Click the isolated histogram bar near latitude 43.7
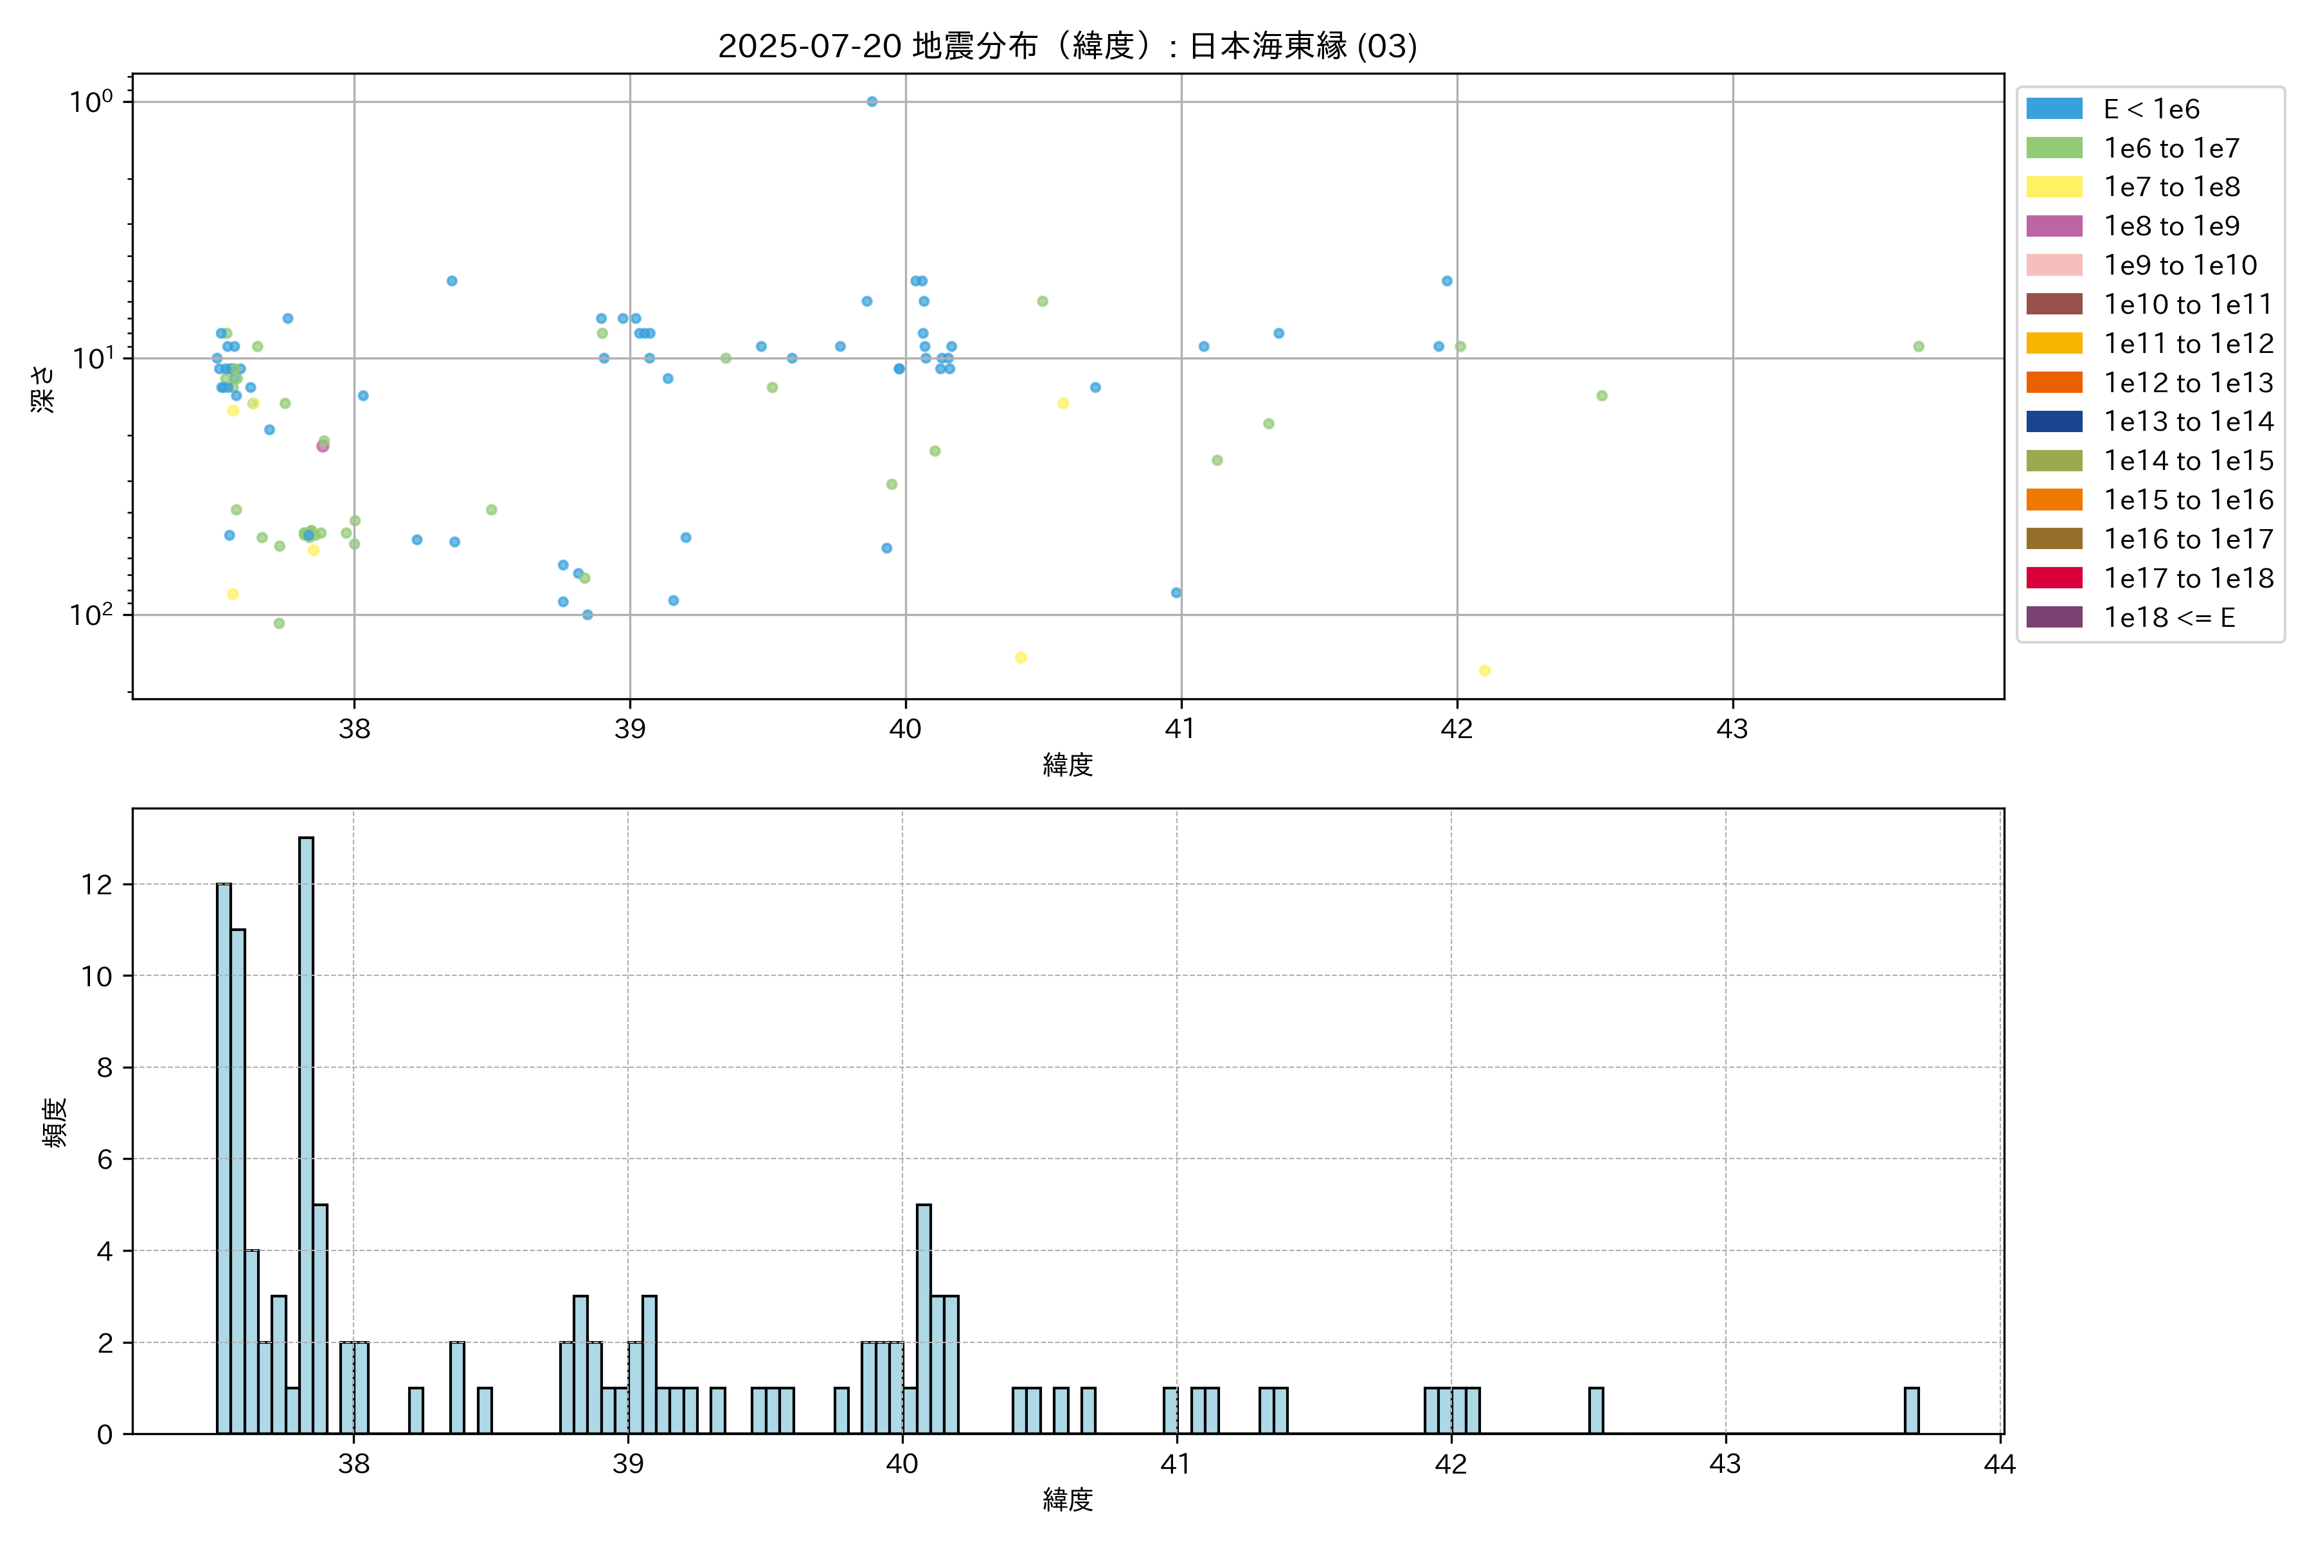 point(1910,1410)
